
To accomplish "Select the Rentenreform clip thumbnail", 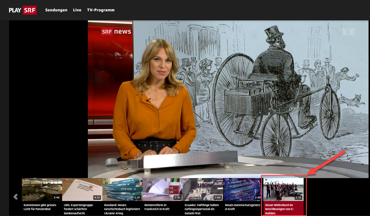I will (162, 189).
